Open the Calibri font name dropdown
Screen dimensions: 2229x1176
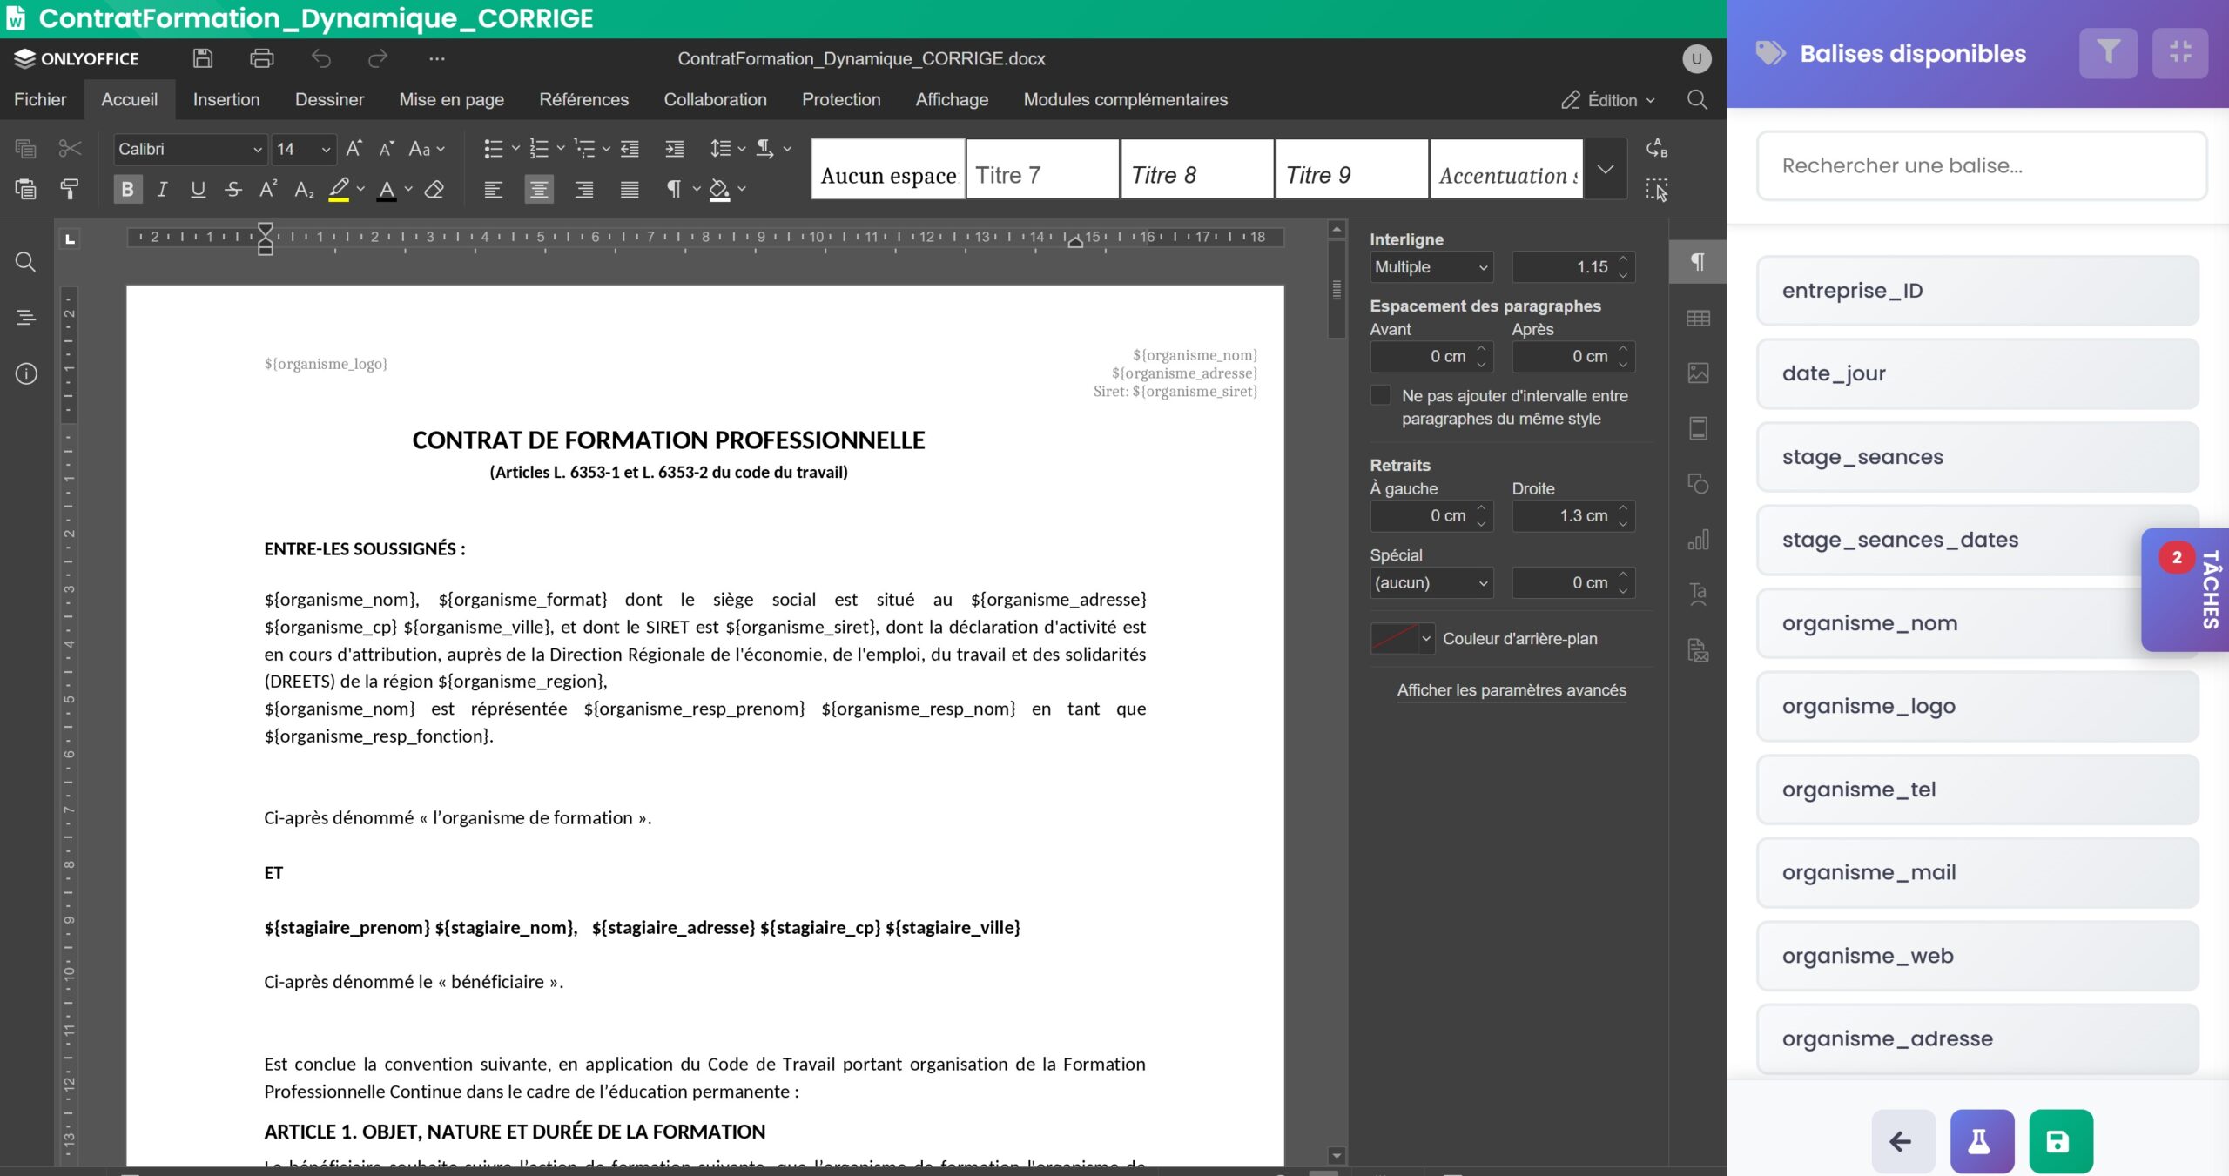pyautogui.click(x=257, y=150)
